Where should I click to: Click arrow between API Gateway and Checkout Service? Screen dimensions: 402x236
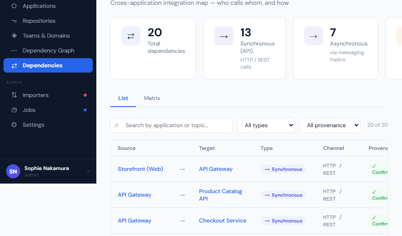(182, 221)
